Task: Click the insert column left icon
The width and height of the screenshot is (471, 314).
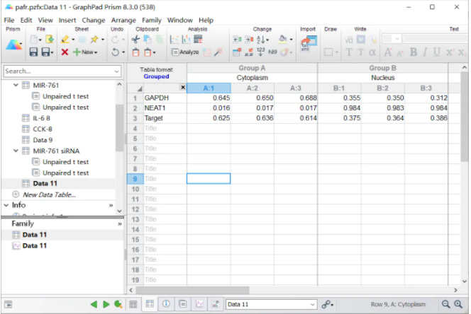Action: click(237, 40)
